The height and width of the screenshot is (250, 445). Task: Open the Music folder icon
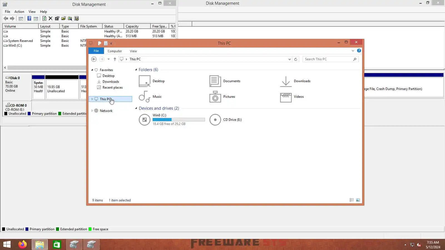(145, 97)
